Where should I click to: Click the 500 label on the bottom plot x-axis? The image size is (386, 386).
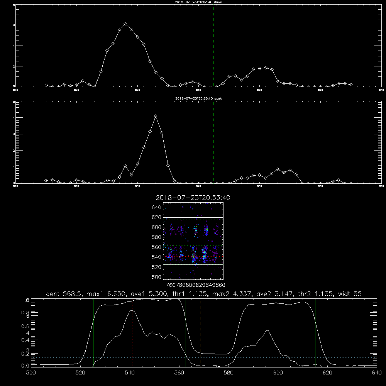coord(31,373)
